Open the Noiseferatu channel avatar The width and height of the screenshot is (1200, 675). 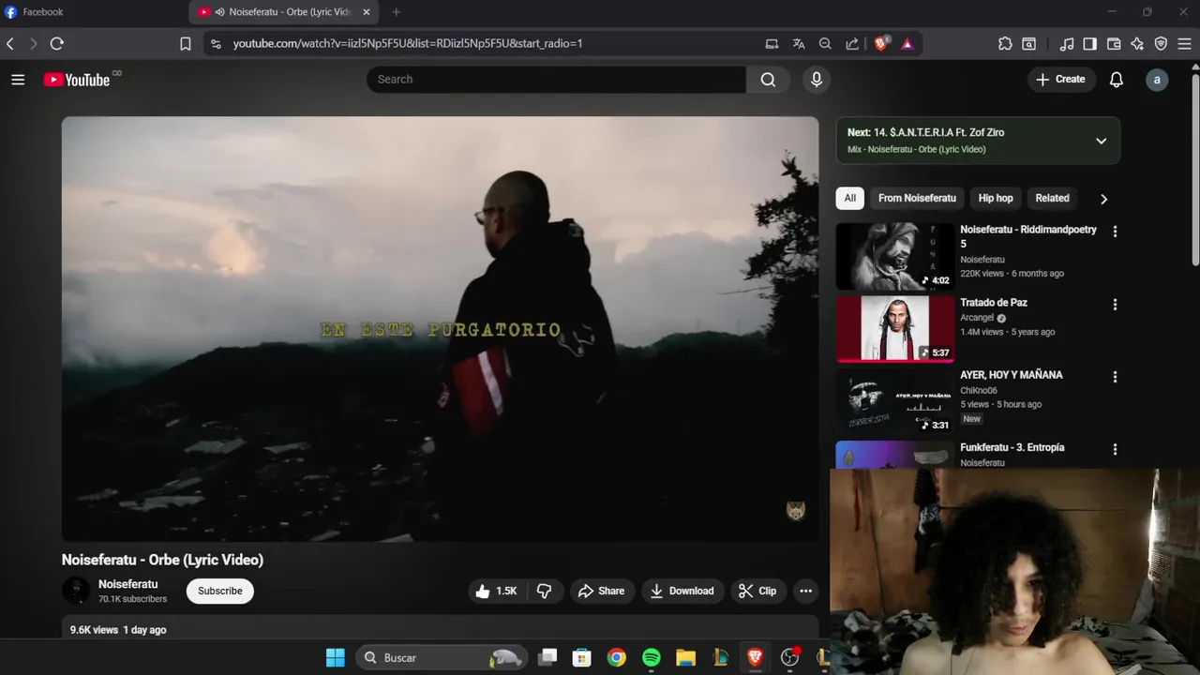click(76, 591)
